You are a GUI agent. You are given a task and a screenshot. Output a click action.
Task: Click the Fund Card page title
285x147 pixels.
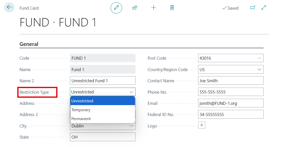29,8
